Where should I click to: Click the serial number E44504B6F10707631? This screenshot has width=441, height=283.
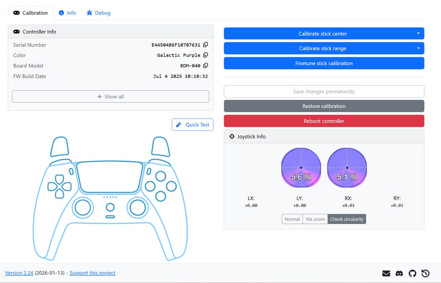[x=176, y=45]
